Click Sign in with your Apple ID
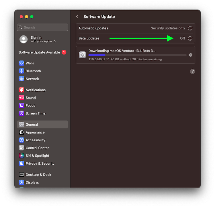Image resolution: width=215 pixels, height=207 pixels. click(x=42, y=40)
